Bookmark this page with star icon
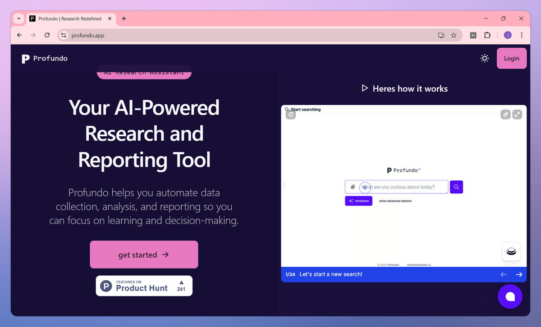The width and height of the screenshot is (541, 327). tap(454, 35)
